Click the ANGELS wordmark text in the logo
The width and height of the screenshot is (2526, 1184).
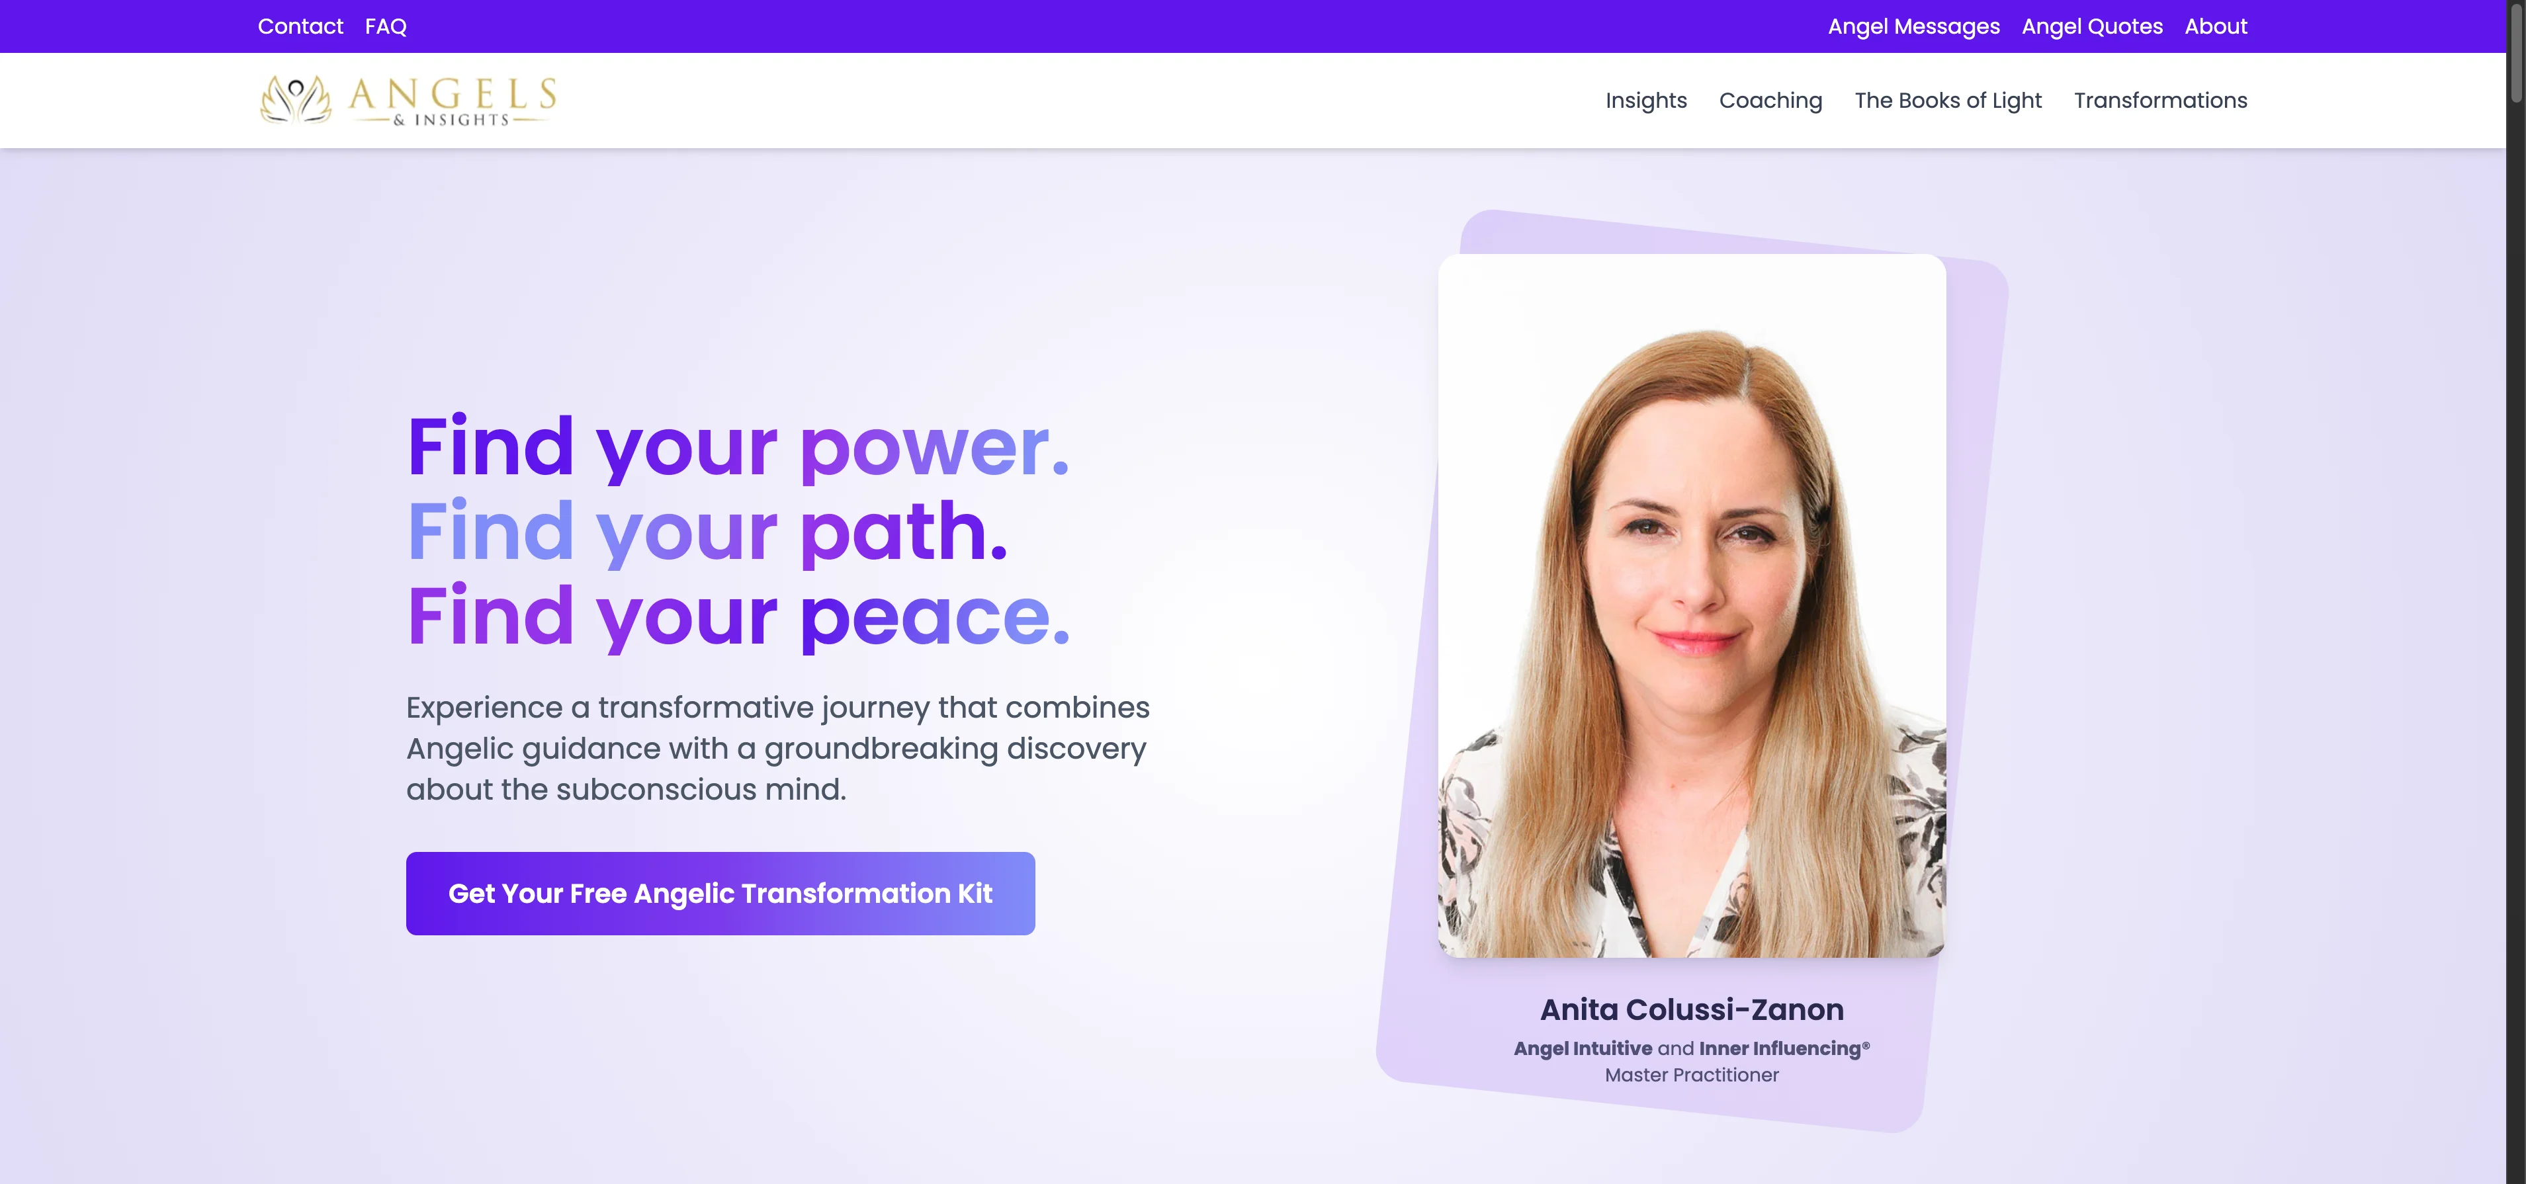tap(452, 94)
